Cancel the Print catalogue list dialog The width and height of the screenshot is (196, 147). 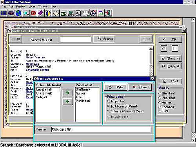[x=140, y=87]
